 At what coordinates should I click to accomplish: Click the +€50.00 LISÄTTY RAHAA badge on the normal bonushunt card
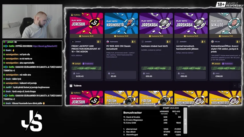coord(191,68)
